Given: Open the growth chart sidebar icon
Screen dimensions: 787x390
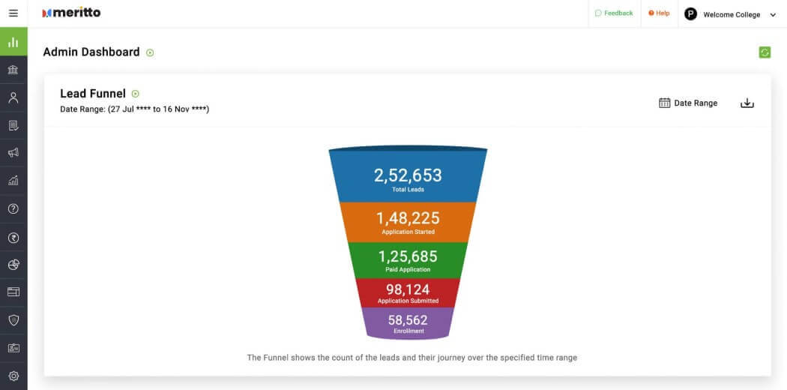Looking at the screenshot, I should (13, 181).
